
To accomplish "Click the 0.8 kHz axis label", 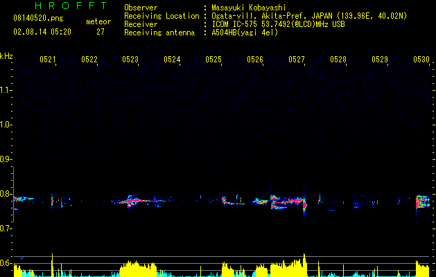I will pos(6,194).
